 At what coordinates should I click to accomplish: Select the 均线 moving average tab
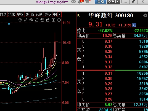pos(12,14)
